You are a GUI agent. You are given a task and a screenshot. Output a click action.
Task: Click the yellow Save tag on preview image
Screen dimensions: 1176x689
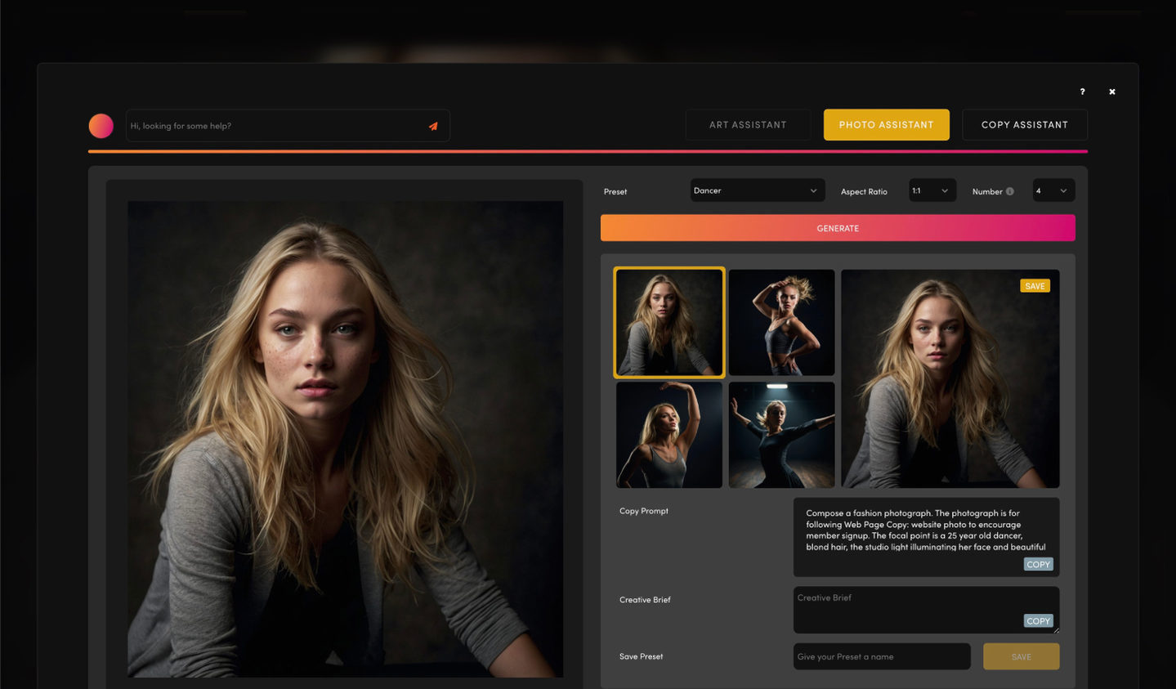1035,286
